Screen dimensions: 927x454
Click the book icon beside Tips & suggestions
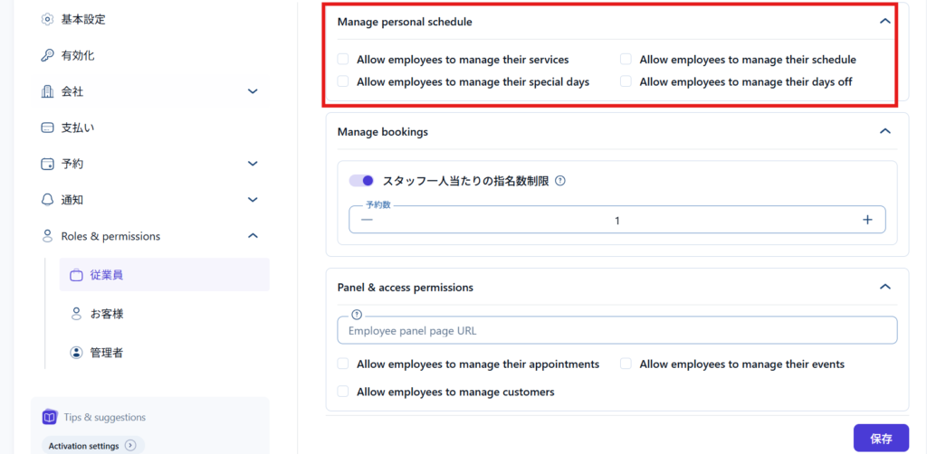(50, 417)
